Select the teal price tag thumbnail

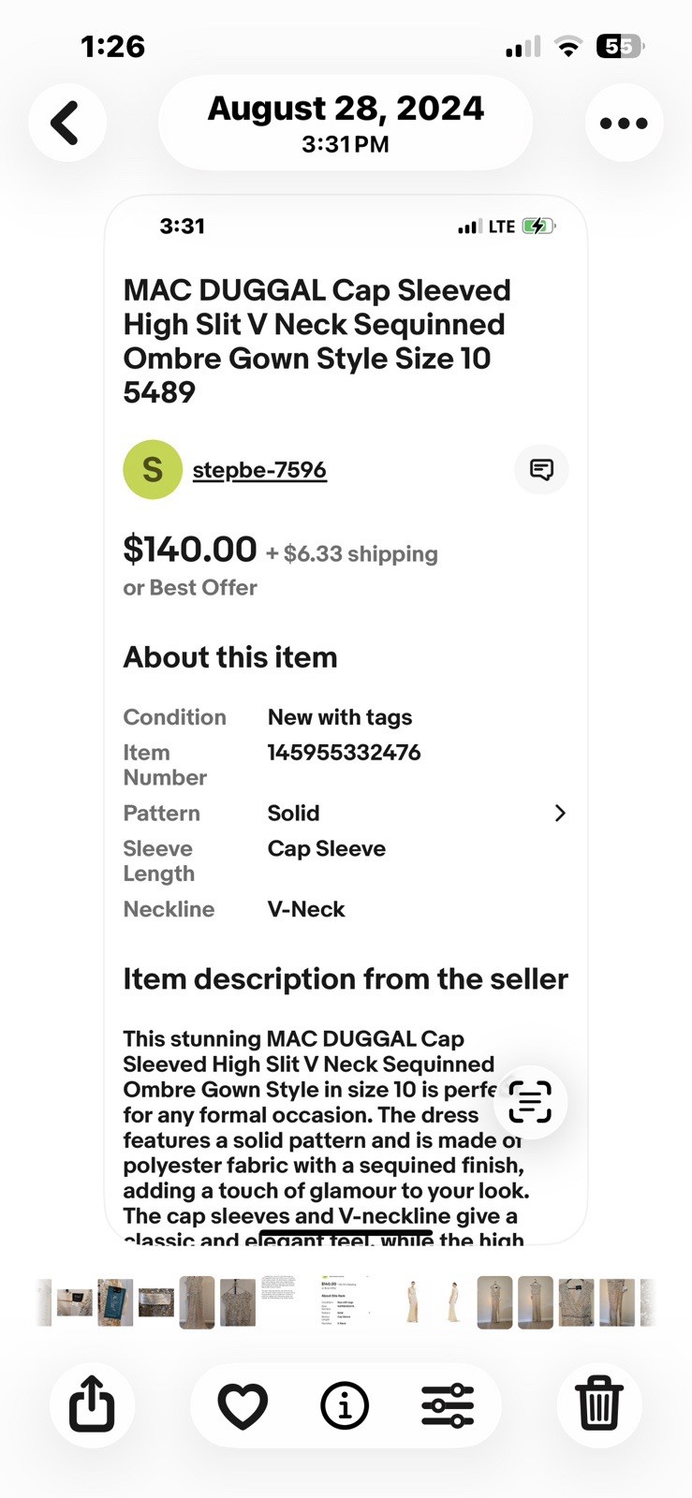115,1302
